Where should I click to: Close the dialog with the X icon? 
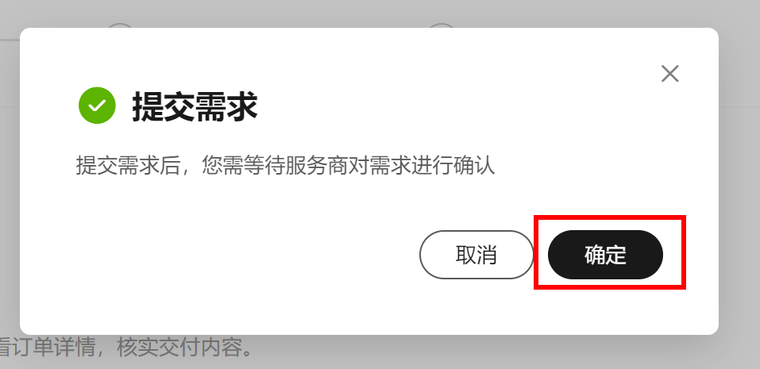pos(669,74)
